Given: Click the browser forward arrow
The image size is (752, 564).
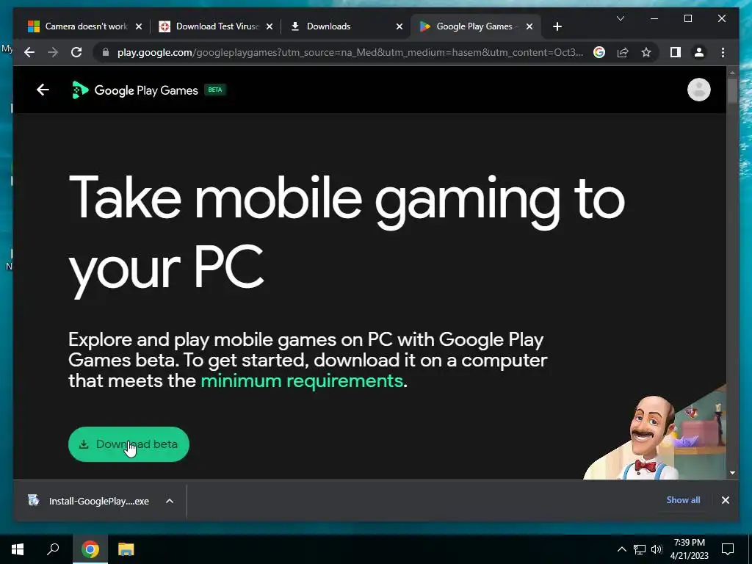Looking at the screenshot, I should click(x=53, y=52).
